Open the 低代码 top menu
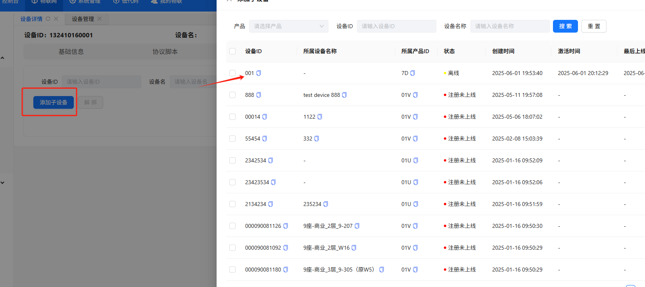Image resolution: width=645 pixels, height=287 pixels. (x=126, y=2)
